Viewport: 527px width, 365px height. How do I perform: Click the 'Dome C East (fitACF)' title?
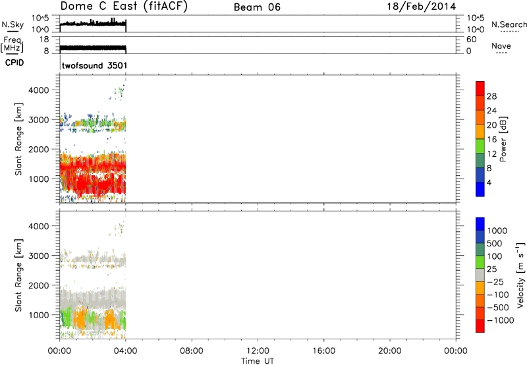[124, 7]
